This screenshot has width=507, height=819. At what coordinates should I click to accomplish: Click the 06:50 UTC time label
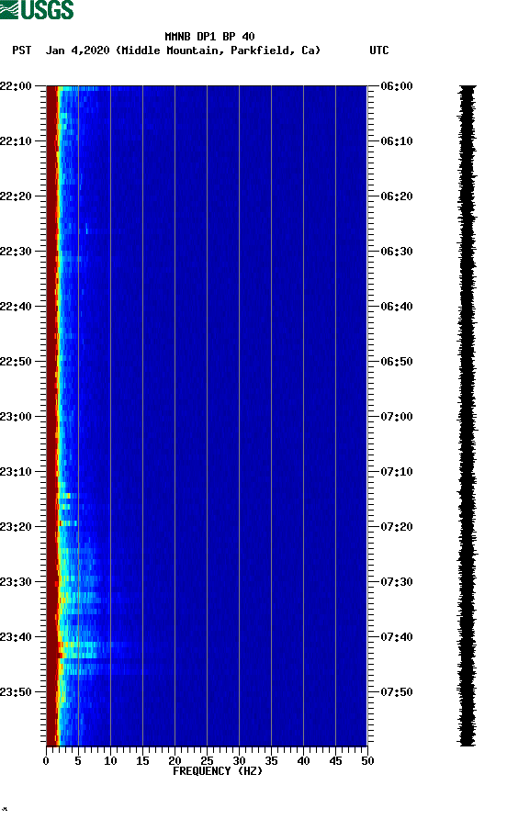coord(397,362)
